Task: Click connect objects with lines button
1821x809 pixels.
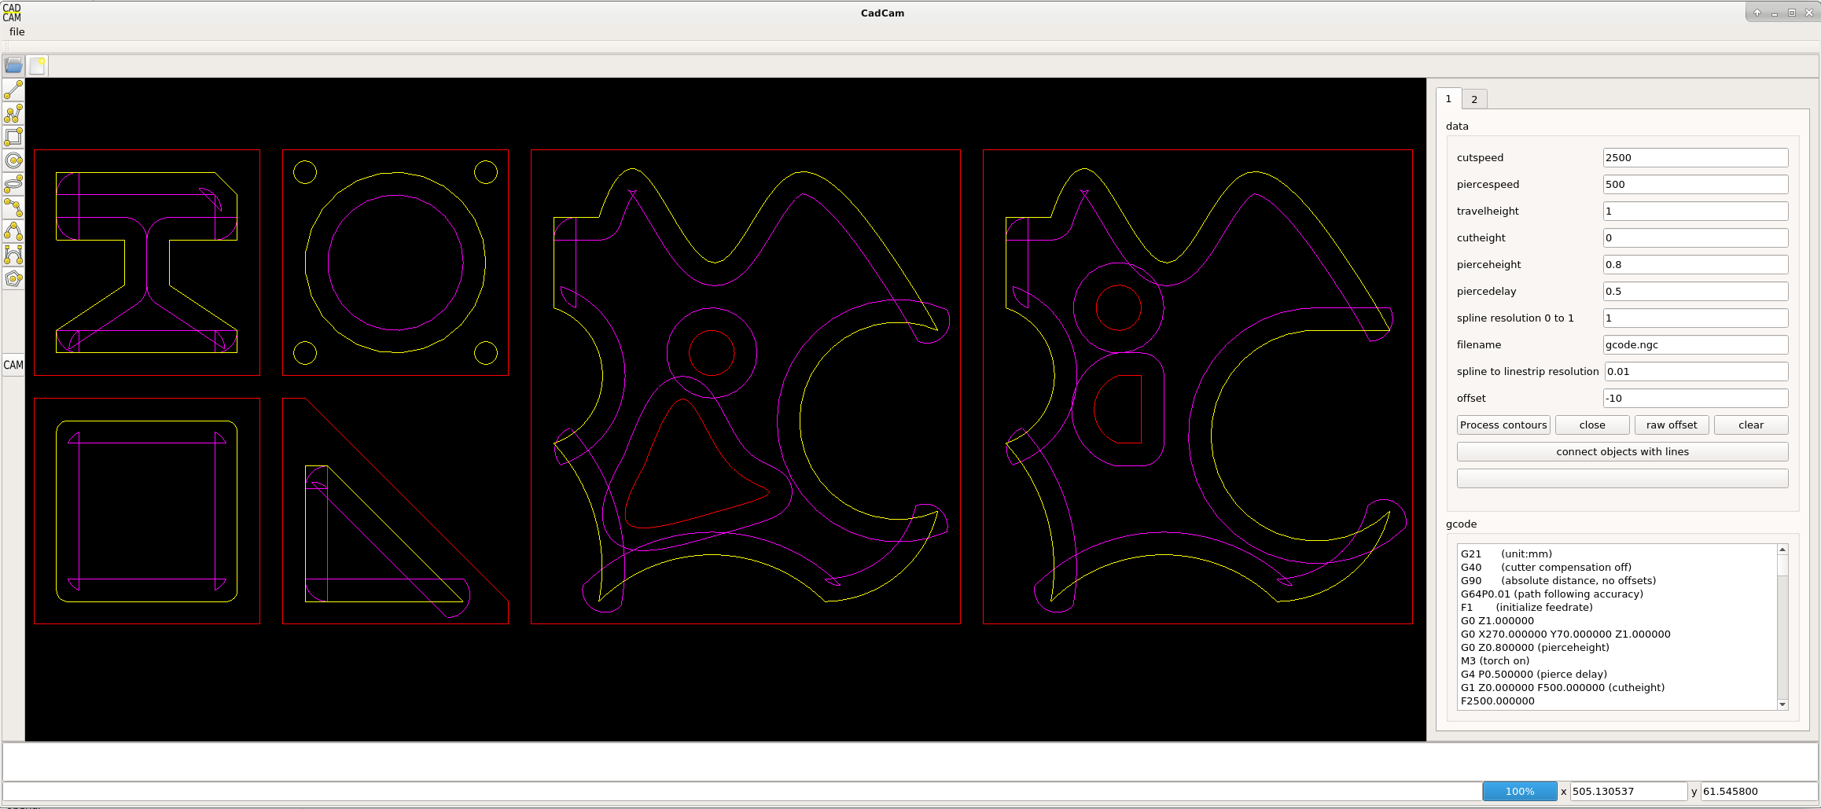Action: [1622, 451]
